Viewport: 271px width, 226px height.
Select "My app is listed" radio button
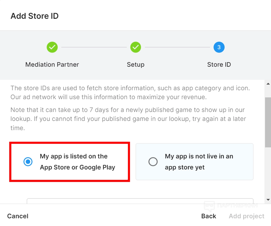tap(28, 162)
